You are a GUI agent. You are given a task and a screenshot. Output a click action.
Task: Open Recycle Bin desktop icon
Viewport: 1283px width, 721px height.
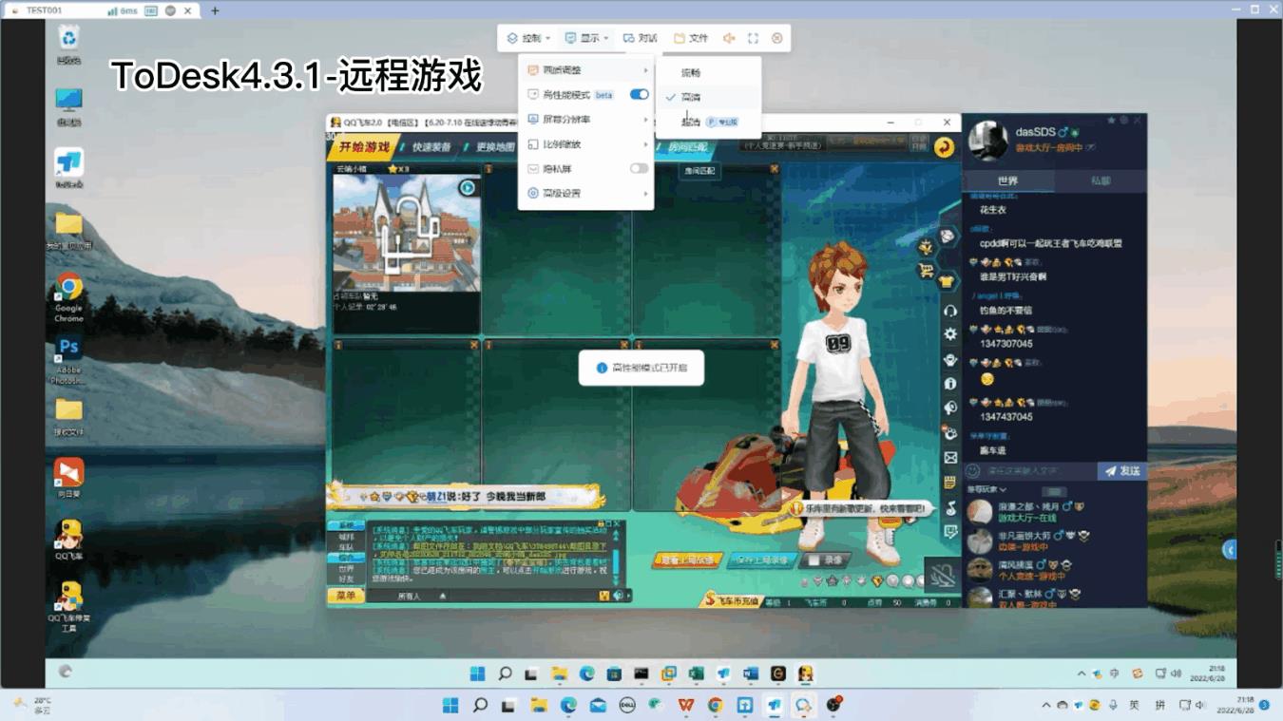(68, 44)
